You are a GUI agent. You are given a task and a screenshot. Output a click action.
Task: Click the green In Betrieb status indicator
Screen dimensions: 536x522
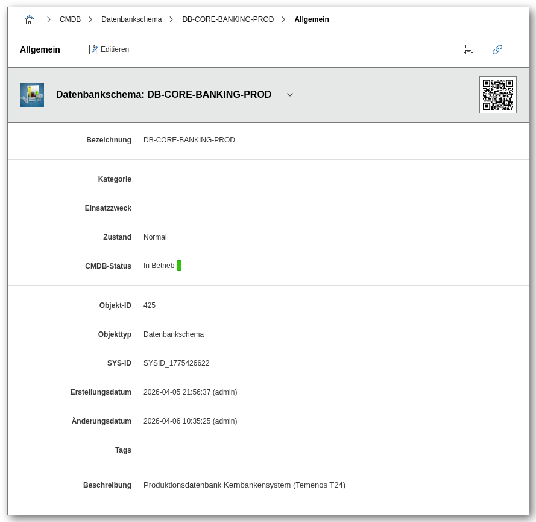(x=180, y=265)
